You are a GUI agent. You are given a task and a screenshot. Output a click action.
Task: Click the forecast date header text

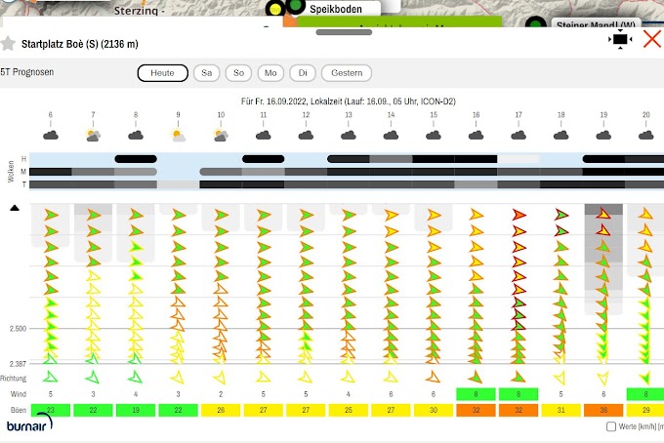click(348, 101)
